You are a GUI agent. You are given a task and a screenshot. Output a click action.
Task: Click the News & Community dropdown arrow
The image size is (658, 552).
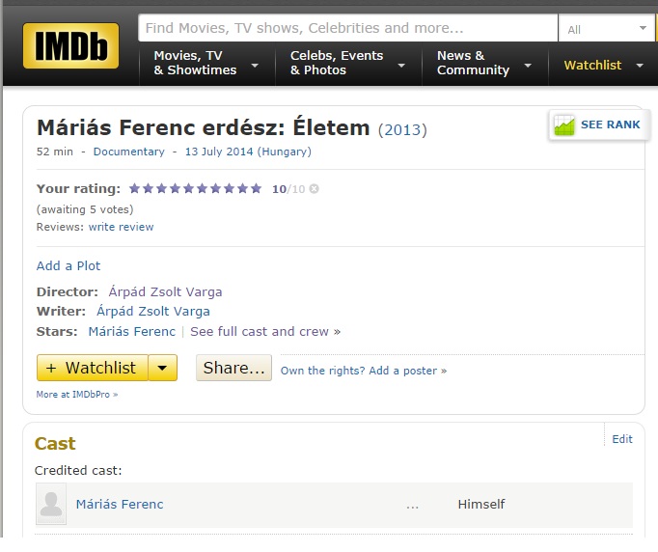click(528, 66)
